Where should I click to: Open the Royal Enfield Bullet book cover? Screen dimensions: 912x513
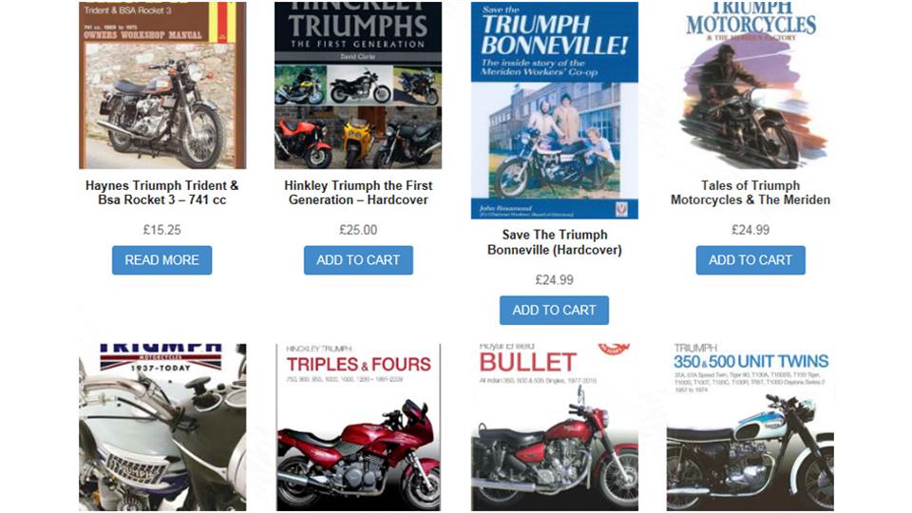554,427
